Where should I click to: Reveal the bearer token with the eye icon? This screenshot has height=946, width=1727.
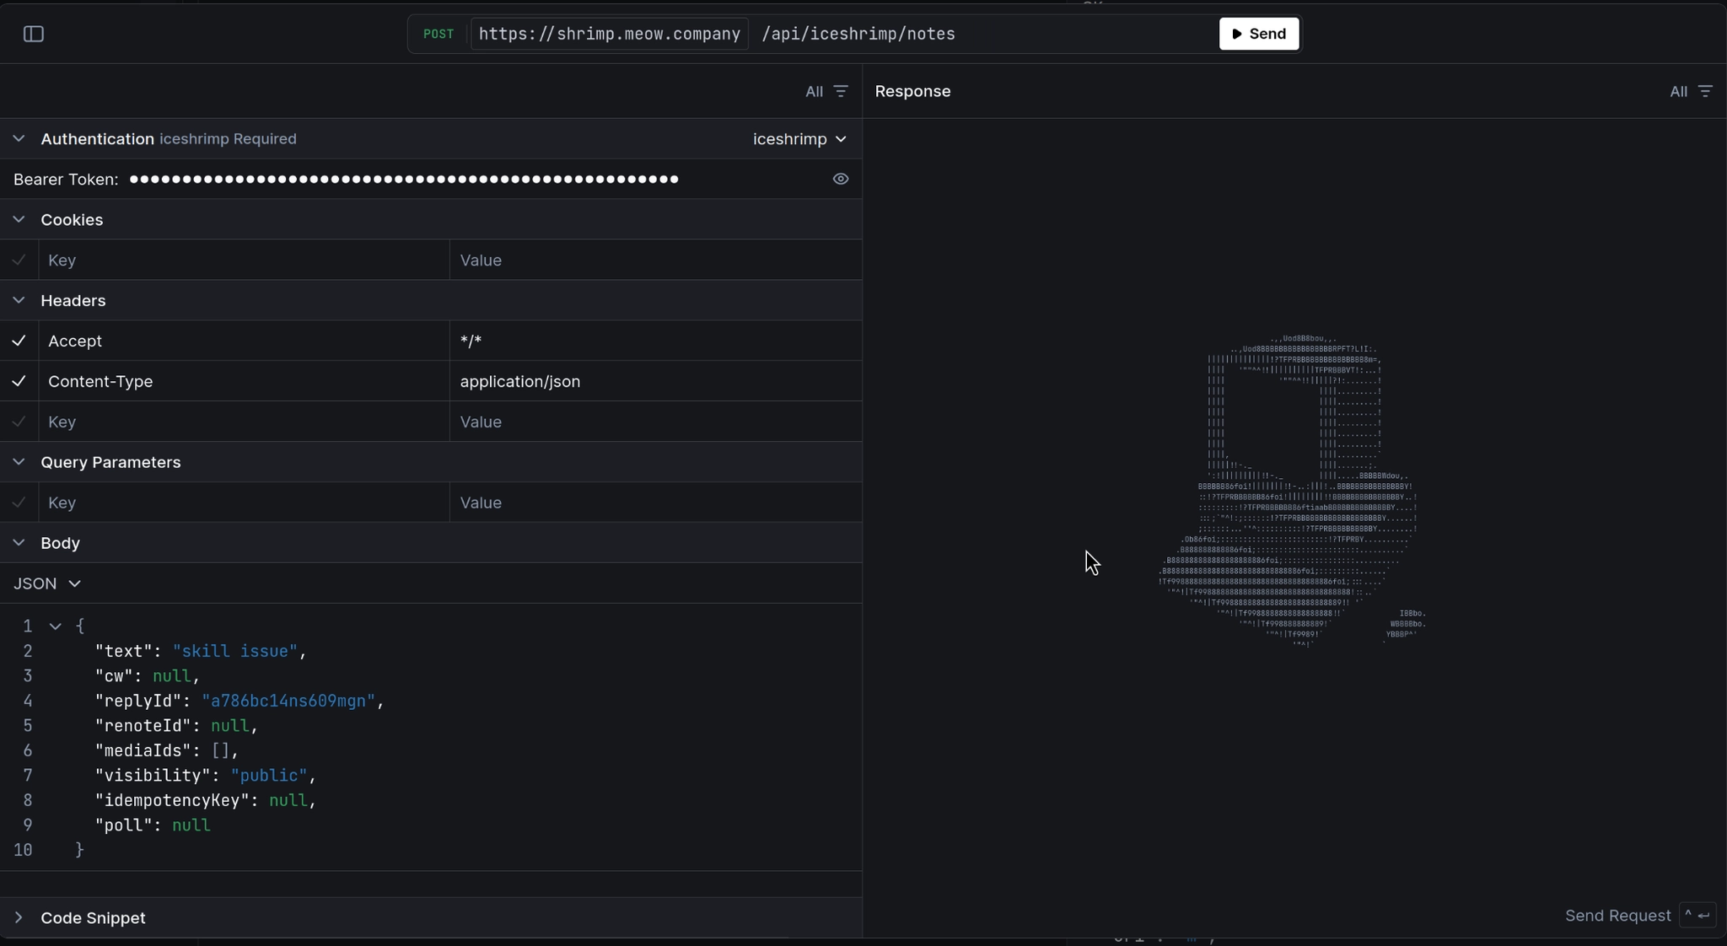coord(840,179)
